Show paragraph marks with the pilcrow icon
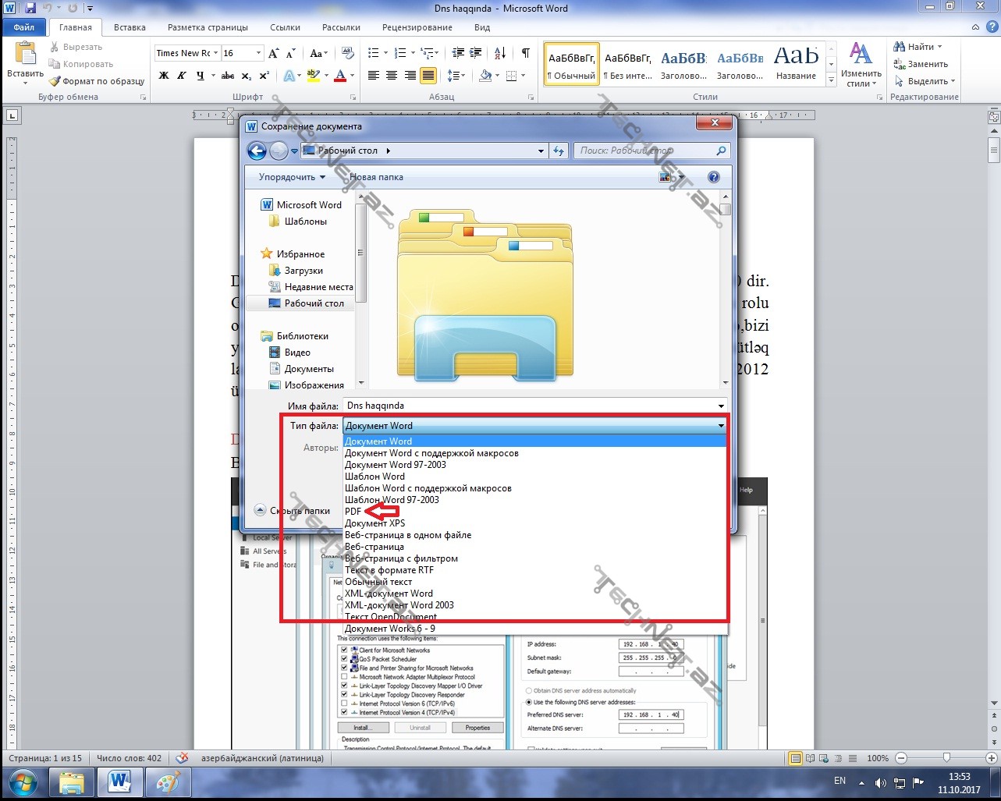The width and height of the screenshot is (1001, 801). tap(525, 53)
